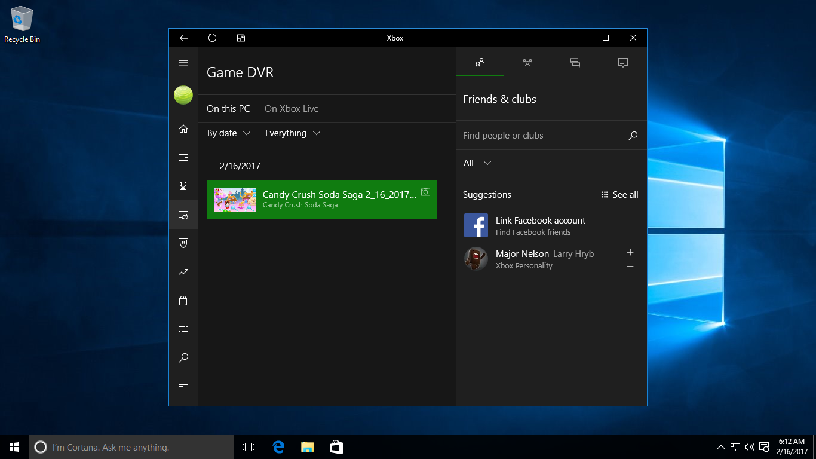Refresh the Xbox app view
Image resolution: width=816 pixels, height=459 pixels.
(212, 38)
